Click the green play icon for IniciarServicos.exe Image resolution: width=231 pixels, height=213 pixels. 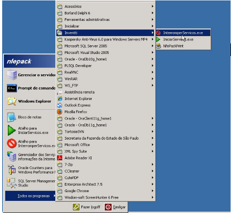158,39
